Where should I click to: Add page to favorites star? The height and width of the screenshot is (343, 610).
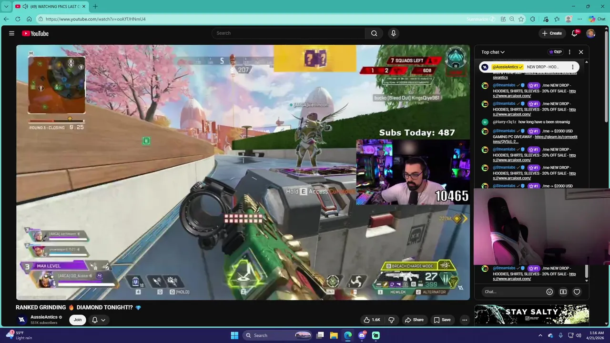tap(521, 19)
